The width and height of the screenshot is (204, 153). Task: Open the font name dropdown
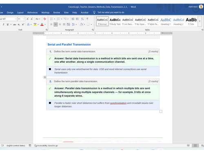click(16, 19)
